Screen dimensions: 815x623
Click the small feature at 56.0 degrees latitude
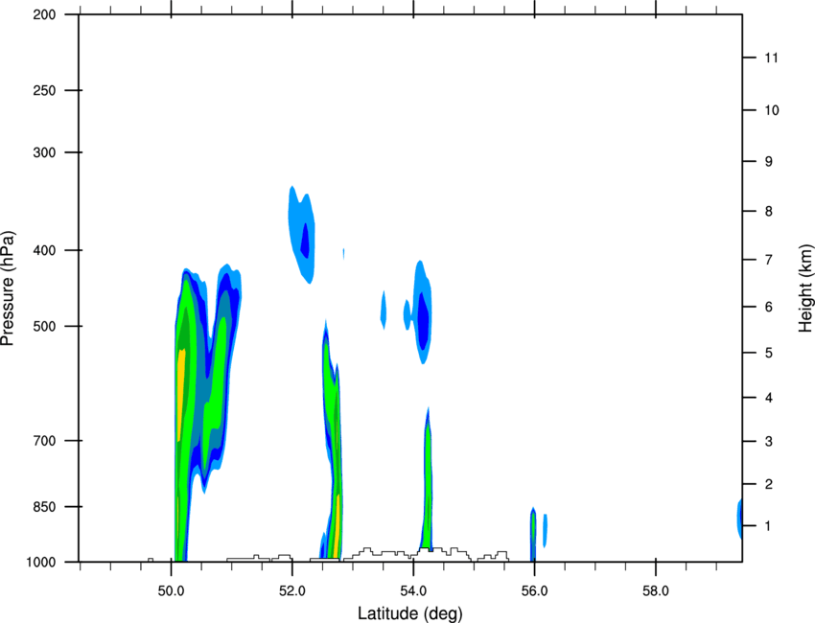pos(533,534)
